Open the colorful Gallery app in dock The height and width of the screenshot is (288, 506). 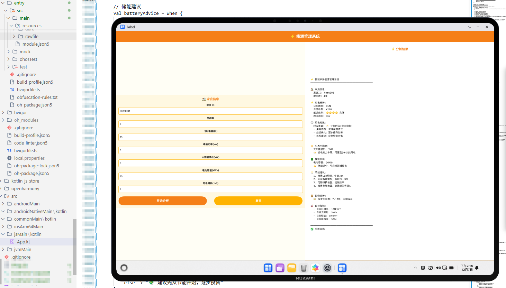point(315,268)
